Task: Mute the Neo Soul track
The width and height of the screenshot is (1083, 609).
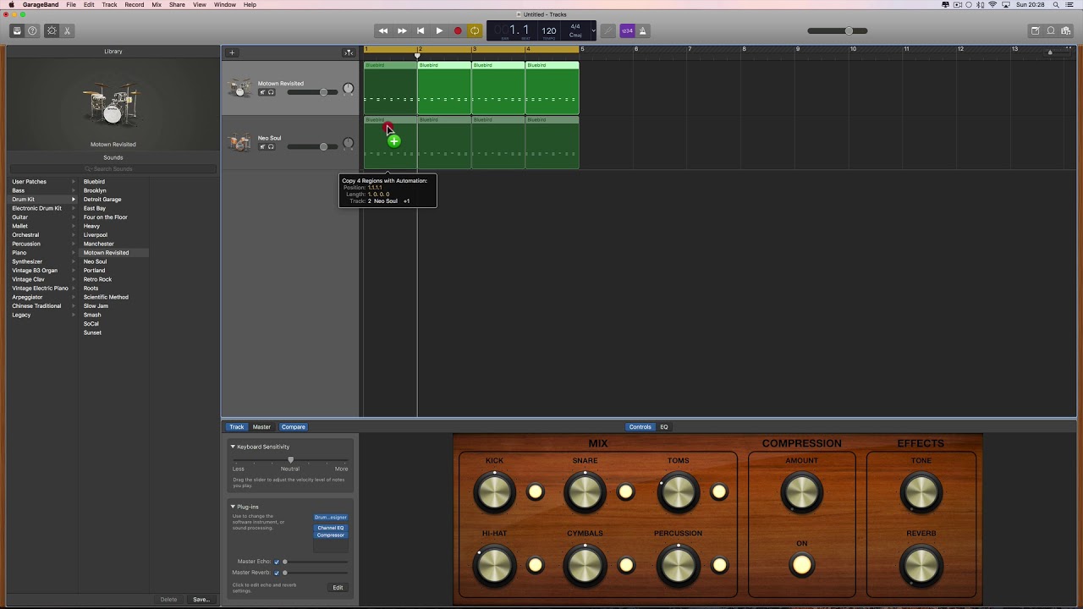Action: click(262, 146)
